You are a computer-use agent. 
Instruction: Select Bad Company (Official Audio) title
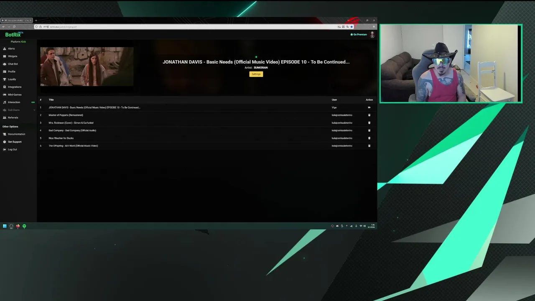(72, 130)
